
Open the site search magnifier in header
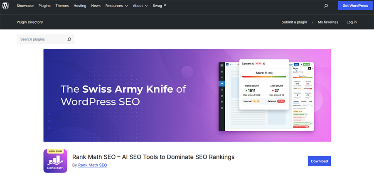click(x=326, y=6)
